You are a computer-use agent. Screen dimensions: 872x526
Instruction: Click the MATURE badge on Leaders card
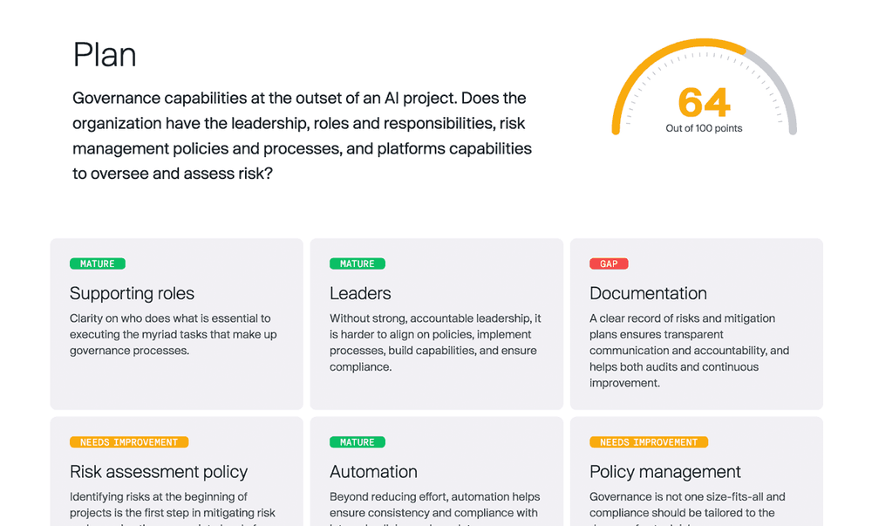point(357,263)
